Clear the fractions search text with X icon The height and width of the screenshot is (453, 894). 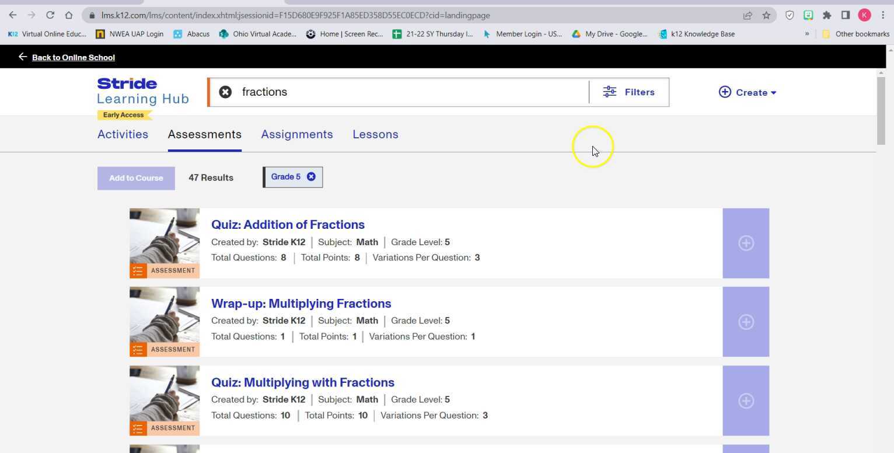point(225,92)
